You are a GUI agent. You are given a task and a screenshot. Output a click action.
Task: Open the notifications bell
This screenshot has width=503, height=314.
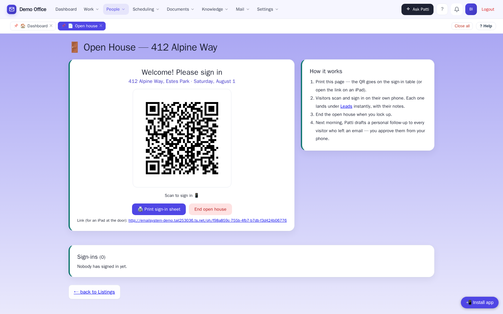tap(456, 9)
